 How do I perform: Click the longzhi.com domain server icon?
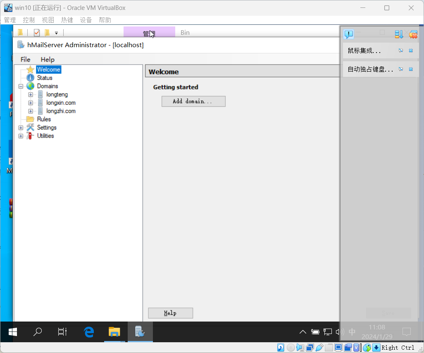(x=40, y=111)
